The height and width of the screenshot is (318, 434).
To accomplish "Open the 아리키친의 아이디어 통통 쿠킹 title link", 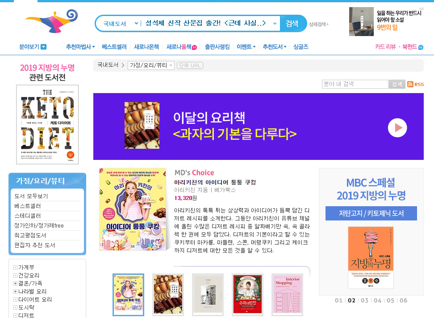I will pos(215,182).
